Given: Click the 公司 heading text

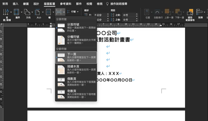Looking at the screenshot, I should 112,33.
